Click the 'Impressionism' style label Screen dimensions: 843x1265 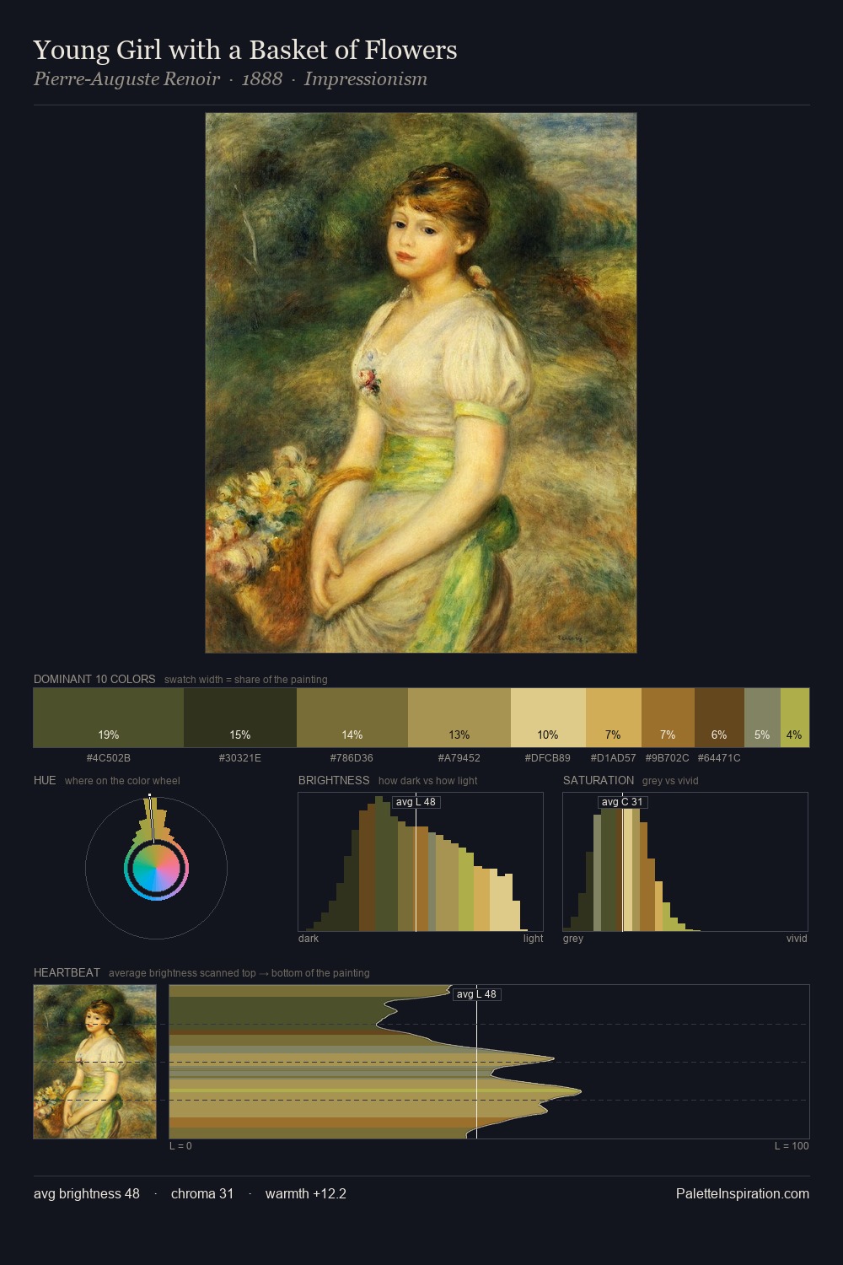(x=366, y=79)
